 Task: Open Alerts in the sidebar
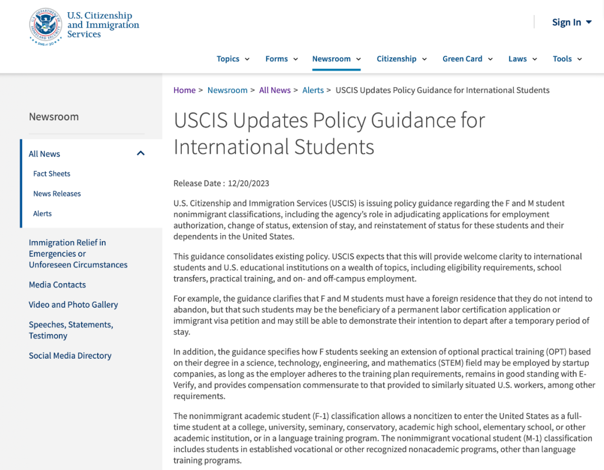tap(43, 214)
